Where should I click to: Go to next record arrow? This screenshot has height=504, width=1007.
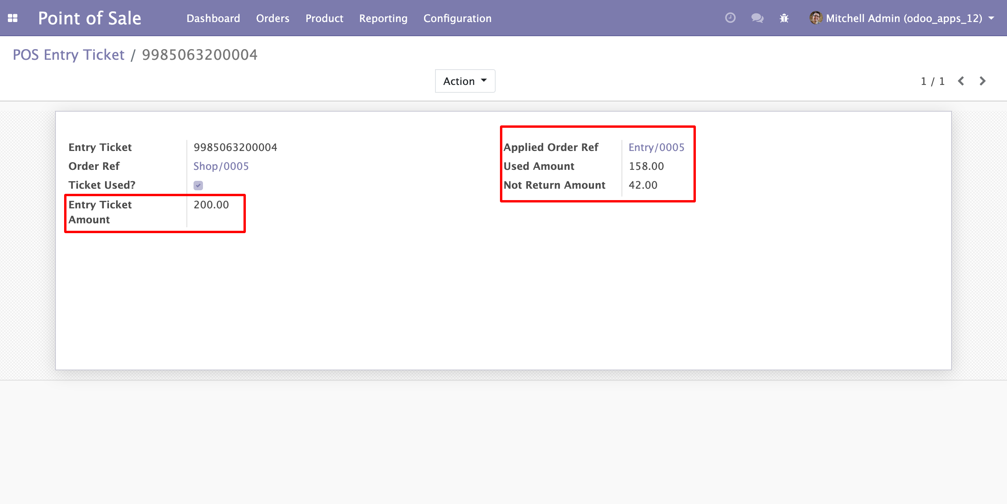coord(982,81)
